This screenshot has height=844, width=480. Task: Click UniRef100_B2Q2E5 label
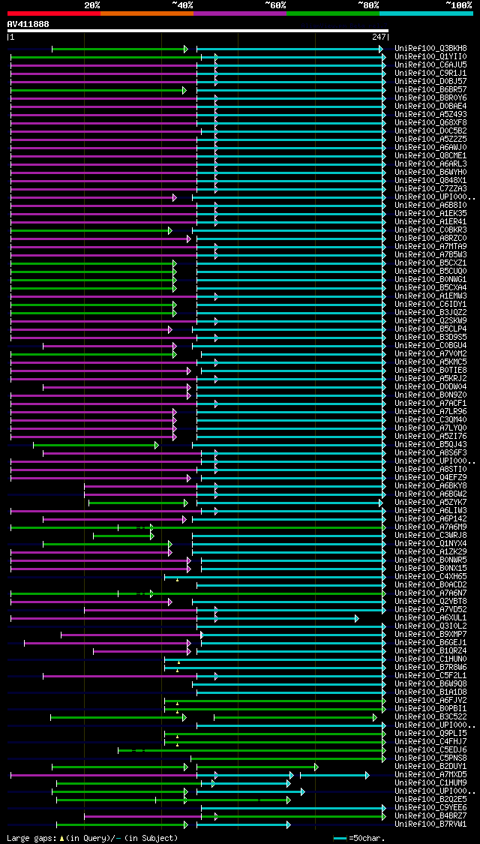430,799
